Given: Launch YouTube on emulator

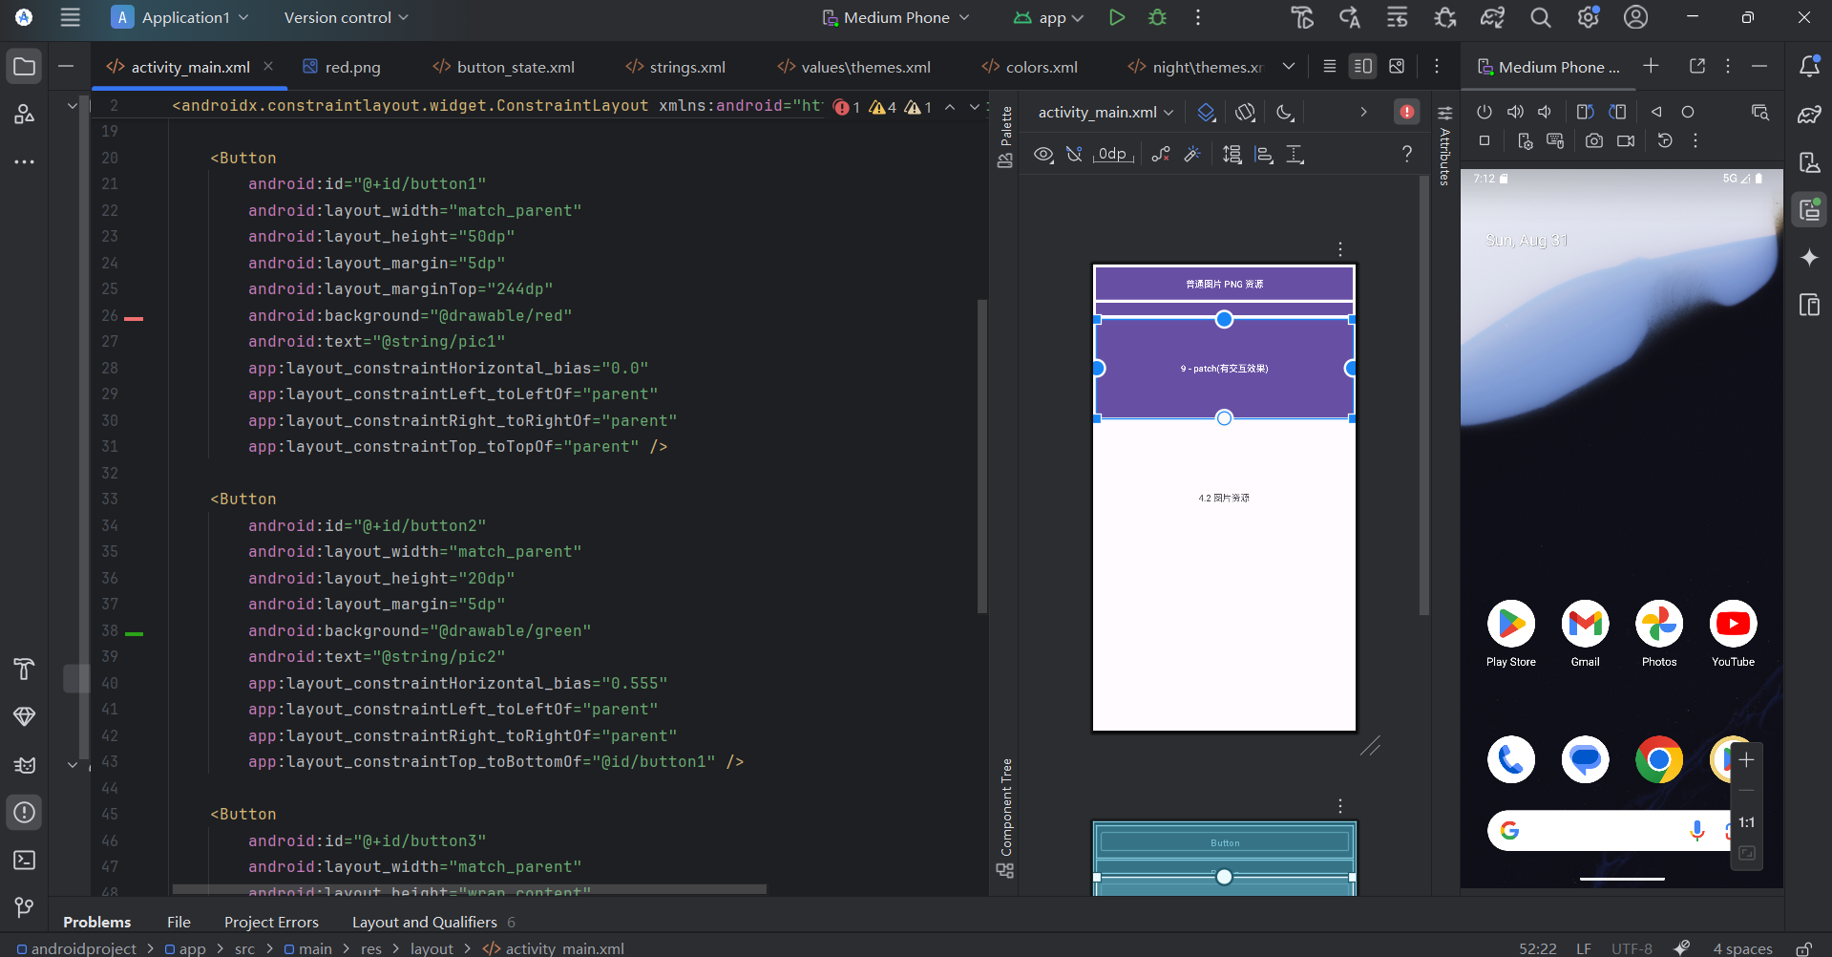Looking at the screenshot, I should (1733, 633).
